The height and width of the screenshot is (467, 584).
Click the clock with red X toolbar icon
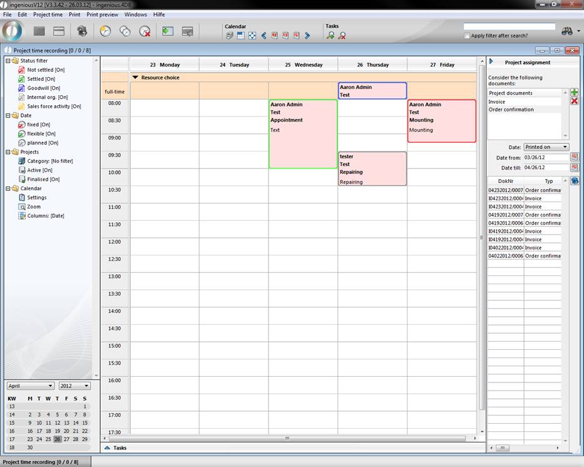(145, 31)
